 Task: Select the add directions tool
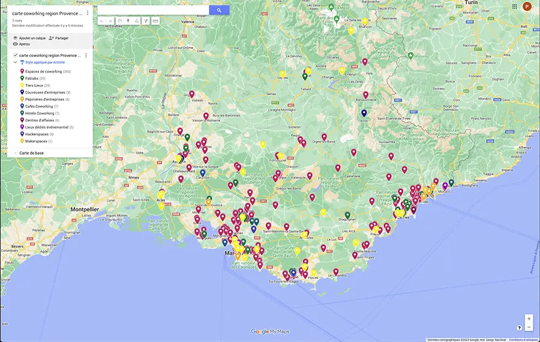pyautogui.click(x=146, y=21)
